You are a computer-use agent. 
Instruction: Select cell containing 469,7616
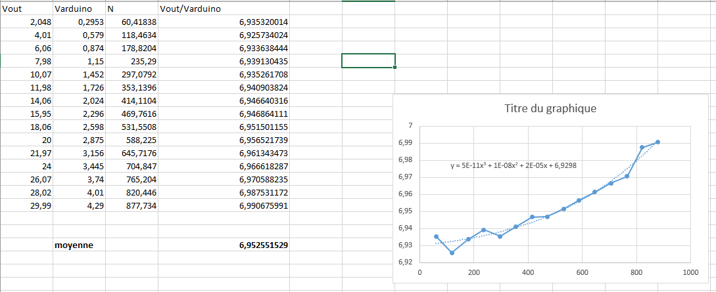[x=131, y=114]
